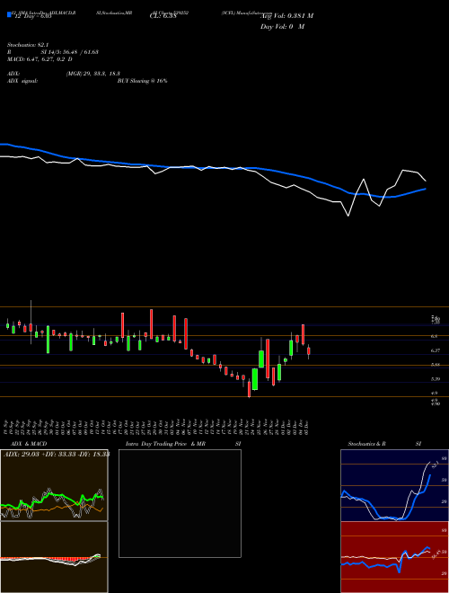Open the ADX & MACD panel title

[x=29, y=444]
